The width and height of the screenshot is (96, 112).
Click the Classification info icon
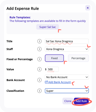(39, 91)
